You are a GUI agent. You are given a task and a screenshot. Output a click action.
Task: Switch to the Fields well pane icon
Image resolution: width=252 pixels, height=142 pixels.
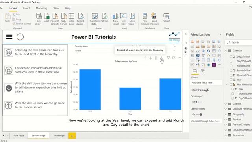click(195, 71)
